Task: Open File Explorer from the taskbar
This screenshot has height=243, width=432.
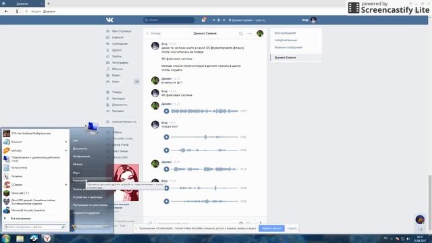Action: [20, 238]
